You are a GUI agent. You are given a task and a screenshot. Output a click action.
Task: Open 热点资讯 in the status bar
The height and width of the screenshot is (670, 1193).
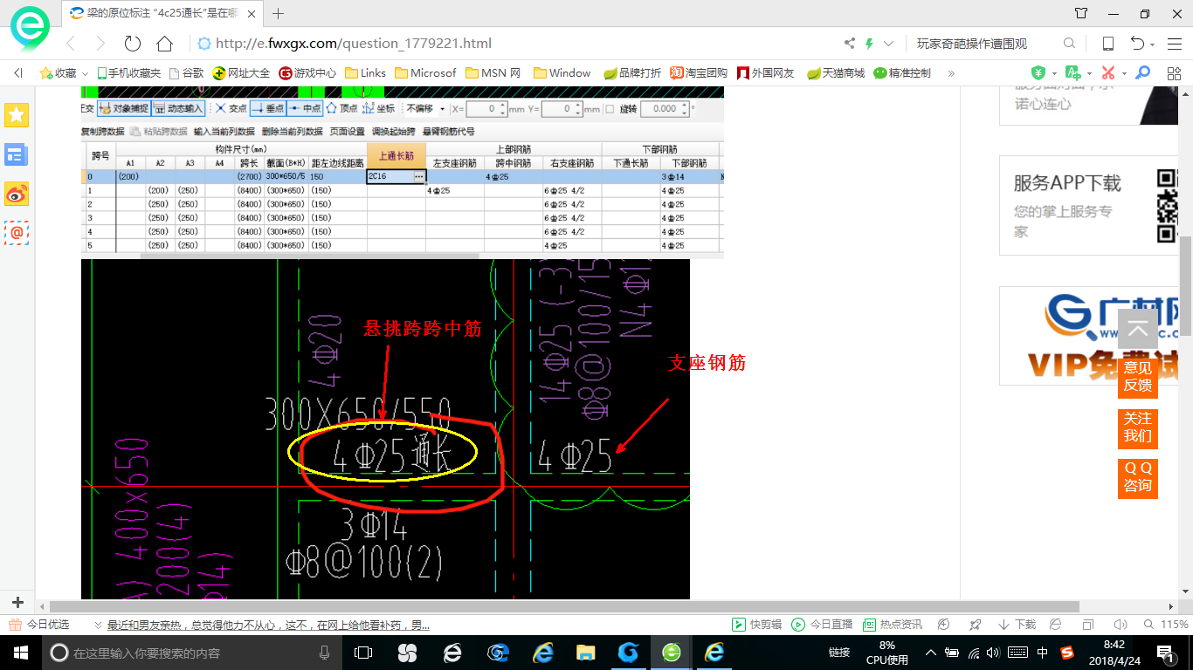pyautogui.click(x=893, y=625)
